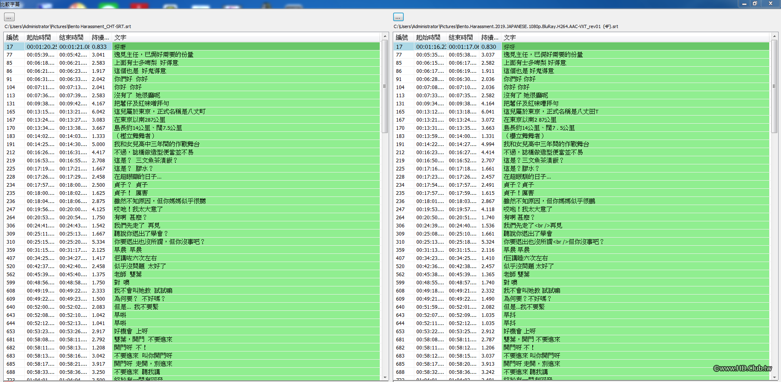Click left file path Bento Harassment_CHT-SRT.srt

[68, 26]
